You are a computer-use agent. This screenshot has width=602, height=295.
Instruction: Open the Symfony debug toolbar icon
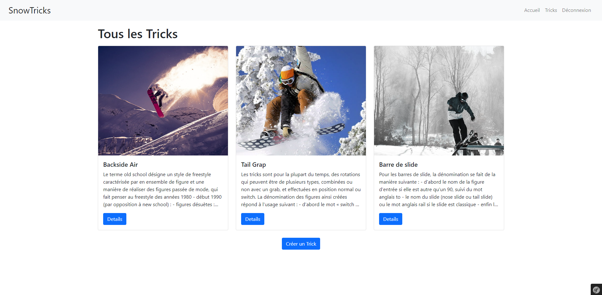596,290
